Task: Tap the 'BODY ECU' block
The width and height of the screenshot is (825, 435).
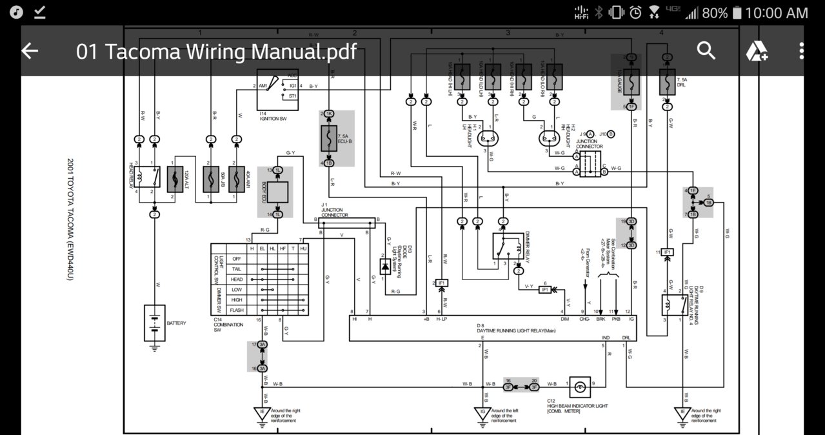Action: (277, 192)
